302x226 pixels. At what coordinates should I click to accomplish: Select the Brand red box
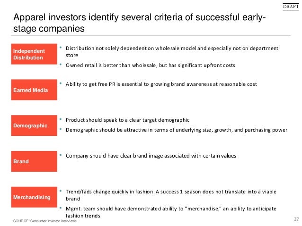(34, 161)
